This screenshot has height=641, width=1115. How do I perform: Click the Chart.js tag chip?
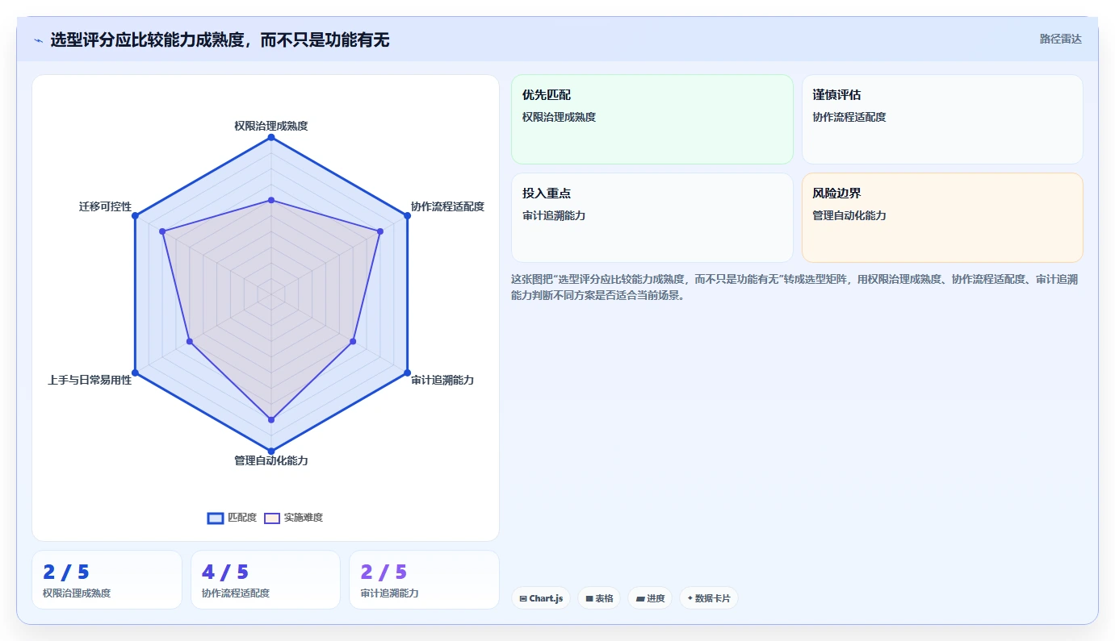541,598
